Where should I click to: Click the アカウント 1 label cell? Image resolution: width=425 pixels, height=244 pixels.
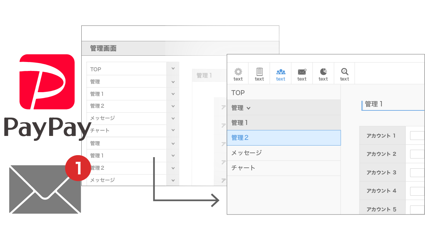382,135
